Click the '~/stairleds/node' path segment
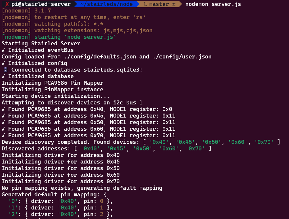Screen dimensions: 289x219 pos(106,4)
